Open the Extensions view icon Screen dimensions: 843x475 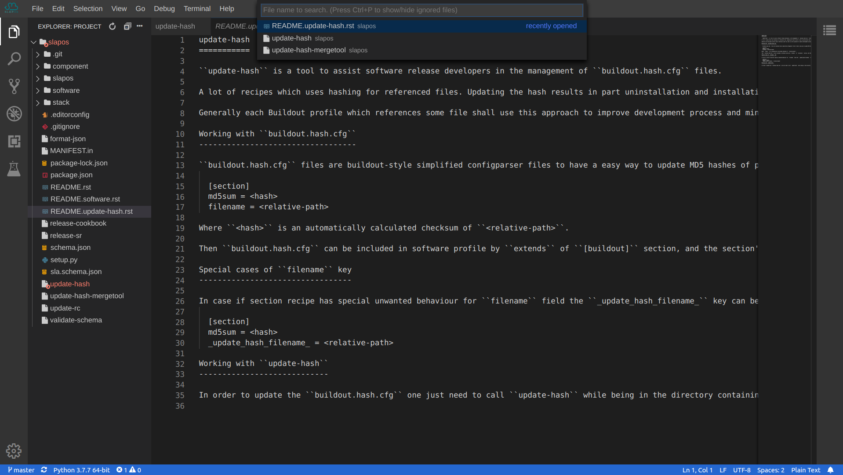click(14, 141)
